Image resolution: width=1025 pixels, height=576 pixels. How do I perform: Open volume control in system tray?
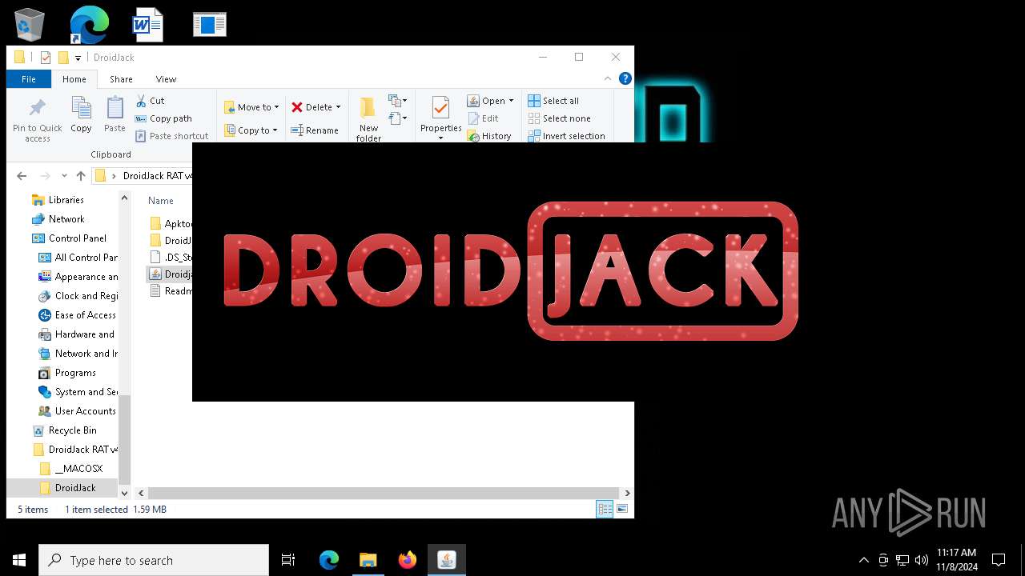pyautogui.click(x=921, y=560)
